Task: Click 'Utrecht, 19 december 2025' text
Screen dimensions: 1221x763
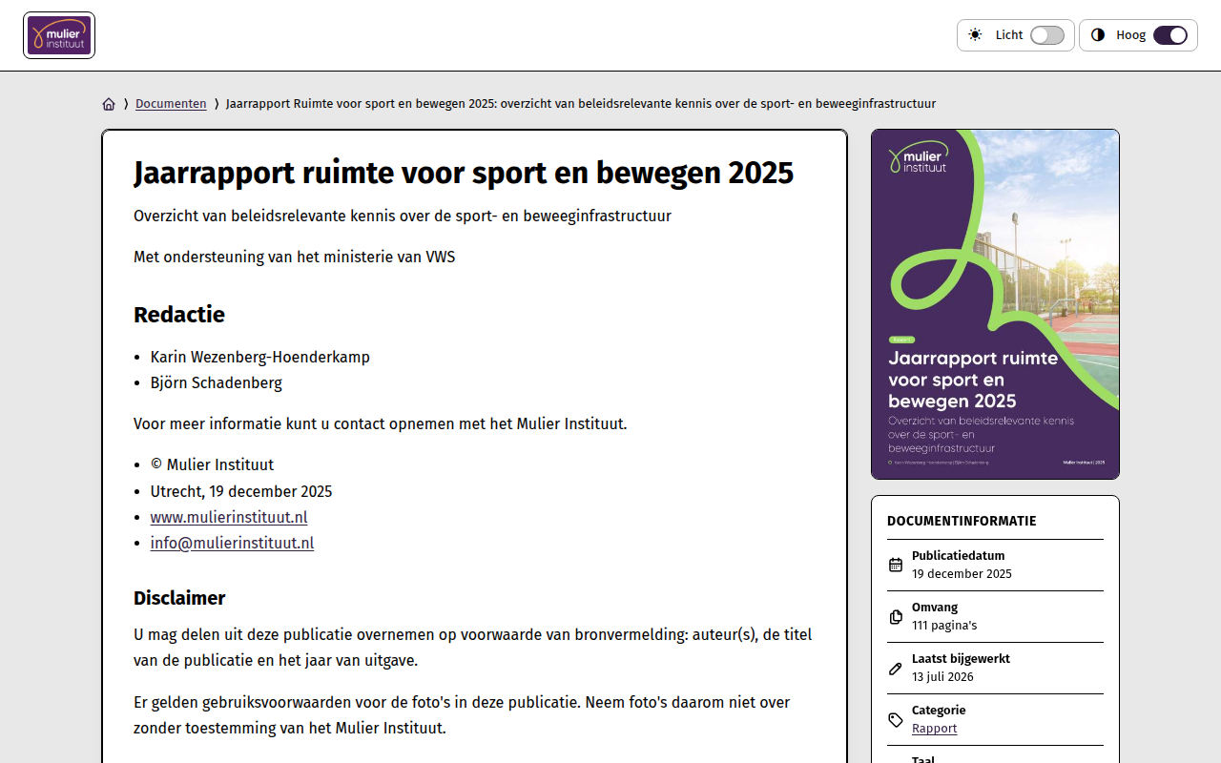Action: [241, 491]
